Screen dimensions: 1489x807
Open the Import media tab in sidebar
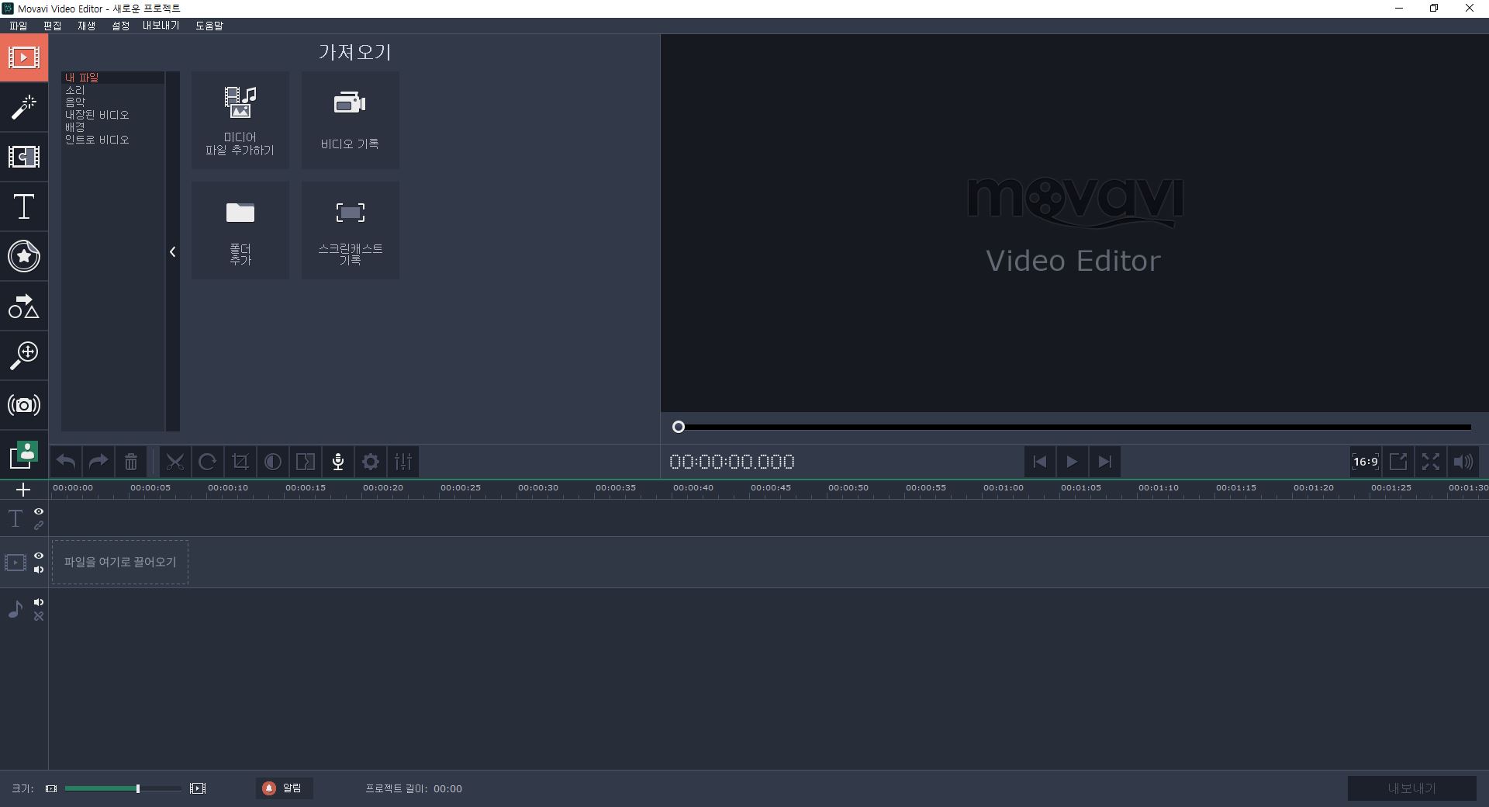click(x=24, y=57)
